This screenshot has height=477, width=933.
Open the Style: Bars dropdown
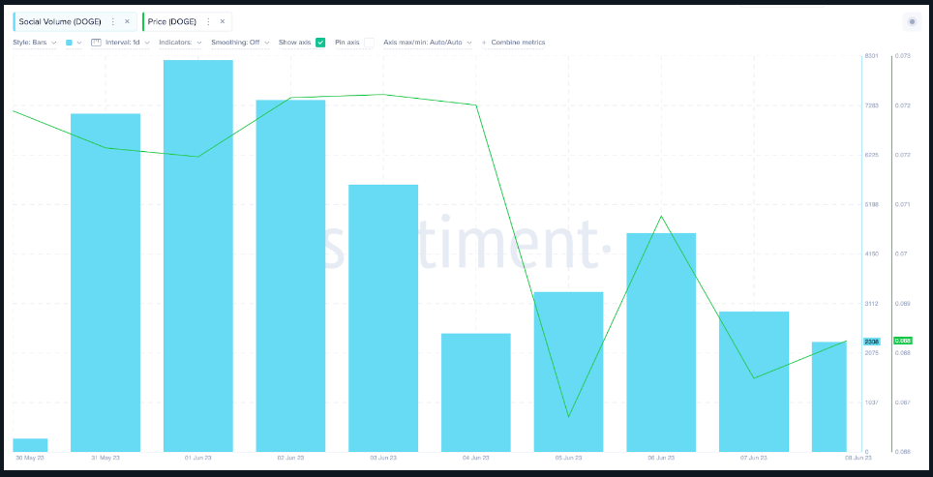coord(35,43)
